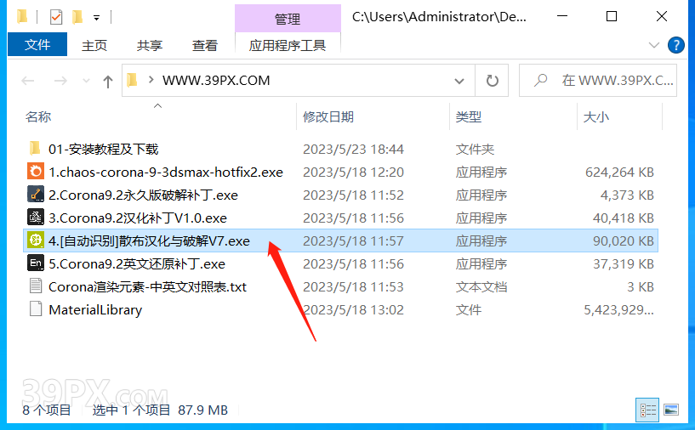Click the 3 KB size value
The width and height of the screenshot is (695, 430).
pos(641,287)
